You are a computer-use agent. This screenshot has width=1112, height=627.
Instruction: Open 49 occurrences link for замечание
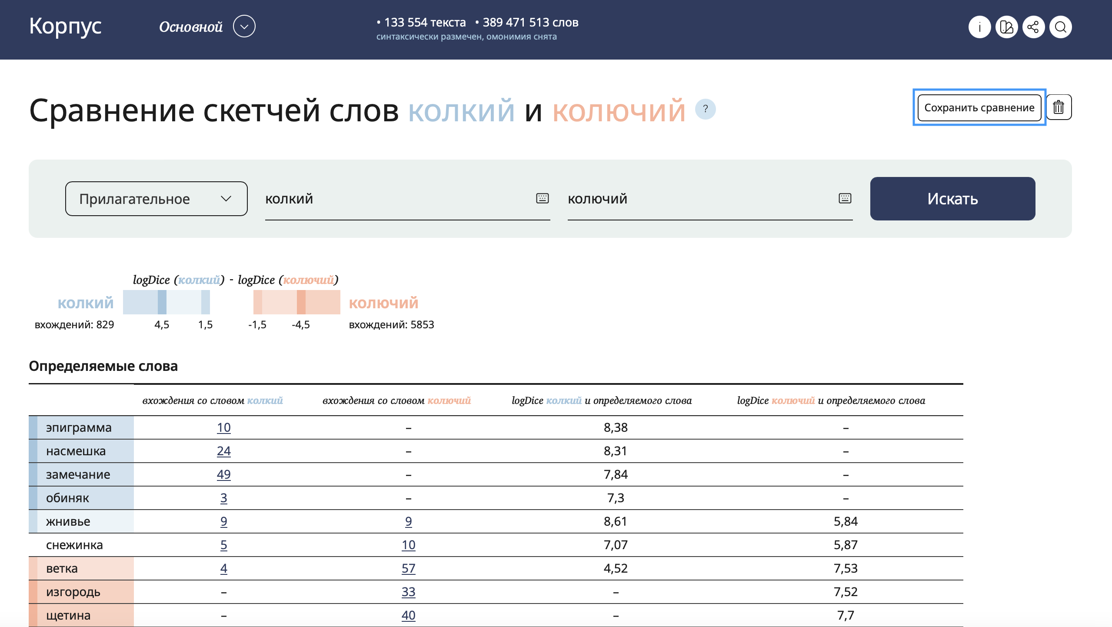click(223, 474)
